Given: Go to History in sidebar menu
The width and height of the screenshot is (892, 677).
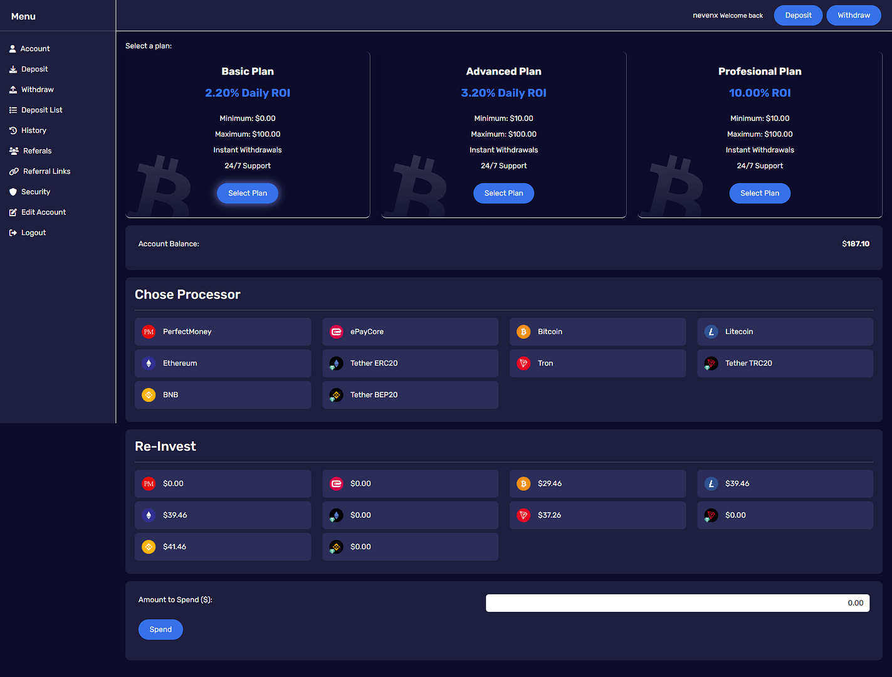Looking at the screenshot, I should 34,130.
